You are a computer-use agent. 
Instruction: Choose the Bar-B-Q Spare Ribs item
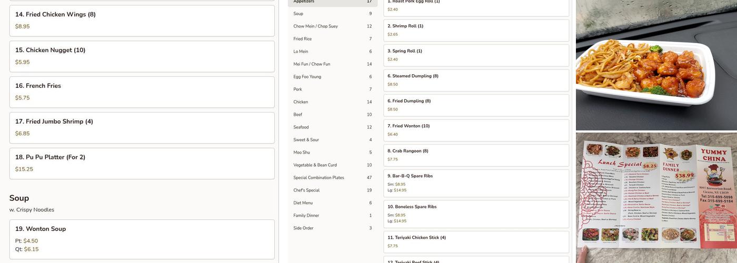tap(476, 183)
